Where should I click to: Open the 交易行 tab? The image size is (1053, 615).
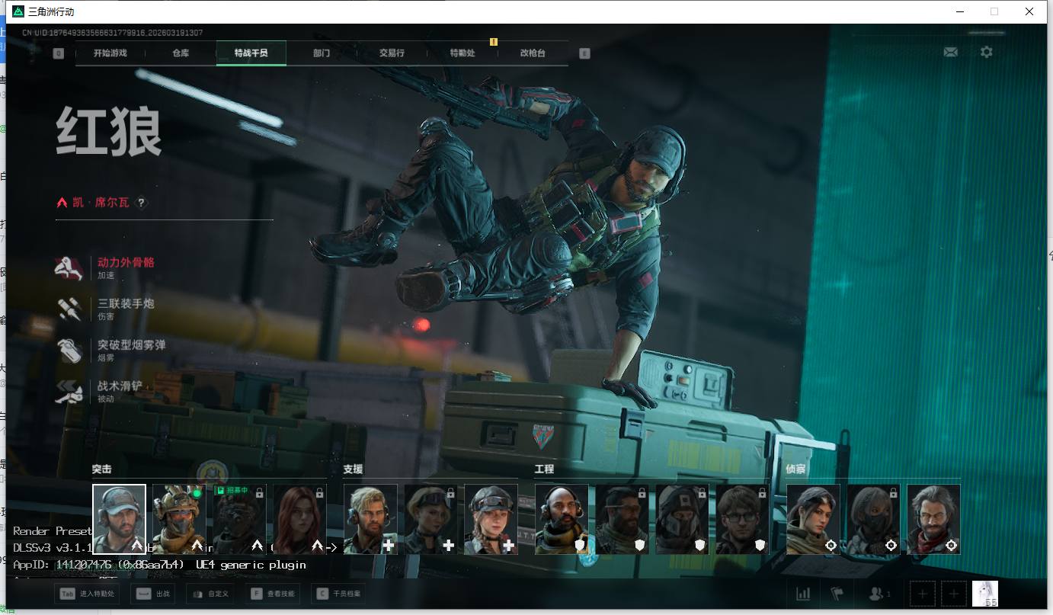[x=392, y=53]
